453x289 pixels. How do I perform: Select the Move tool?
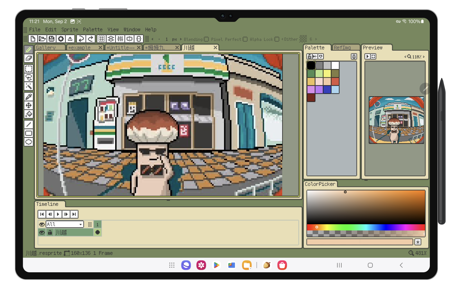point(29,105)
